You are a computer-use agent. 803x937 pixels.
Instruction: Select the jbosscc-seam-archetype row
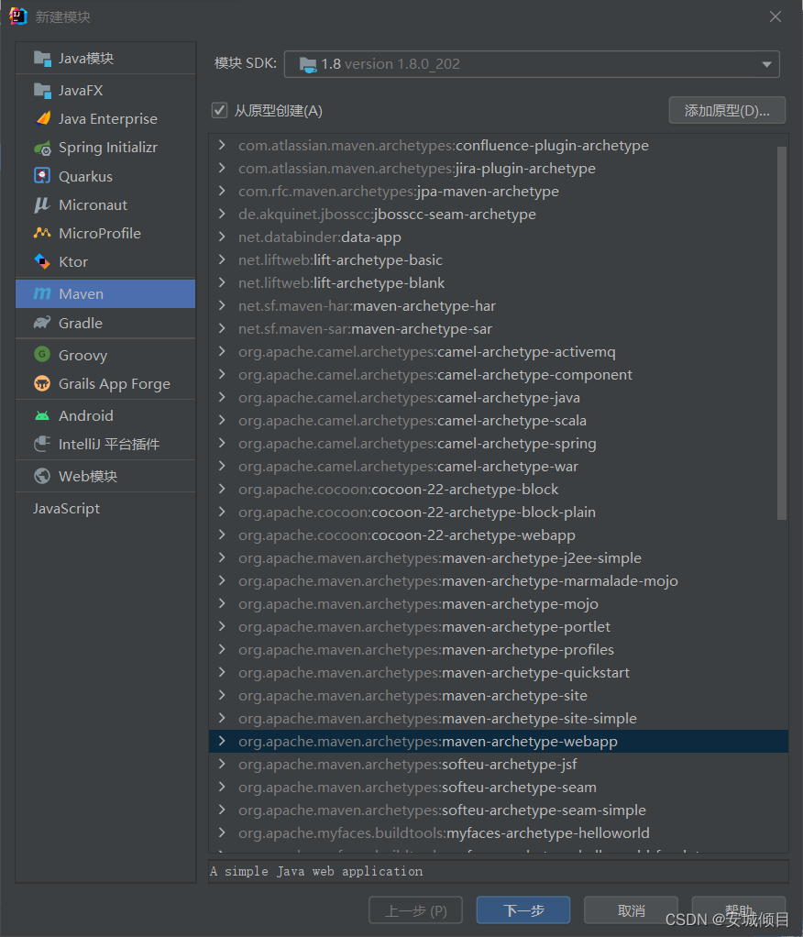[499, 214]
